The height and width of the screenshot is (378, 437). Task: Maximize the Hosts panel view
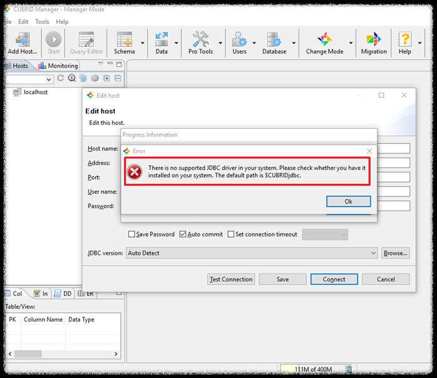(119, 64)
